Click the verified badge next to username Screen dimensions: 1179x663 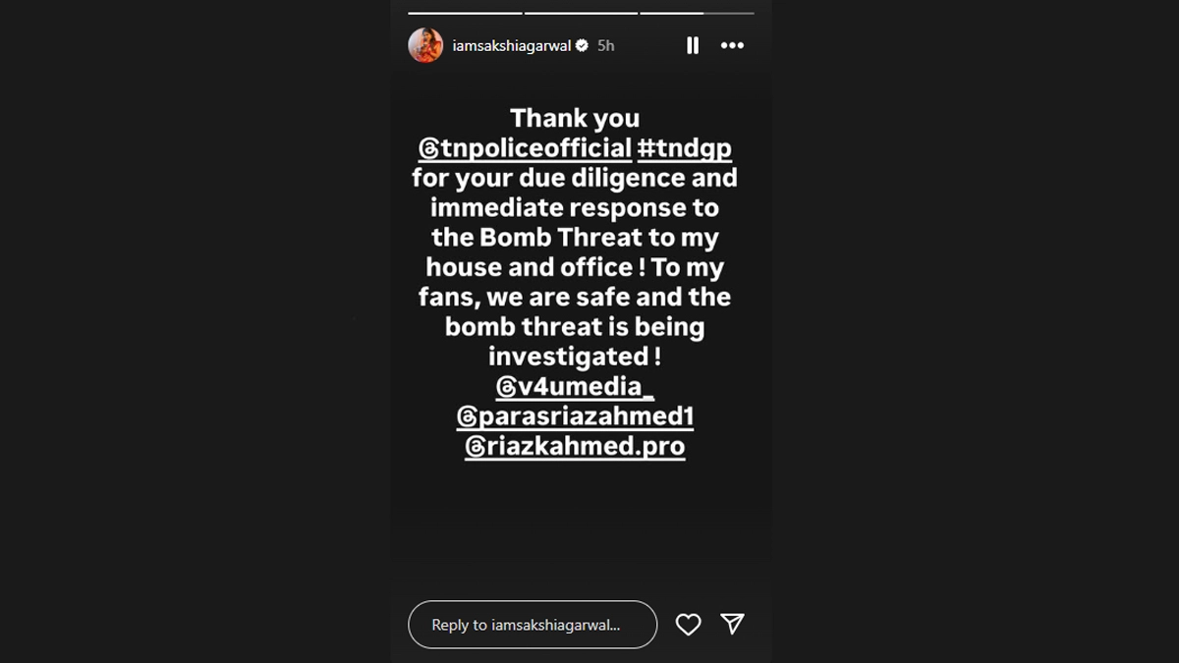(582, 45)
